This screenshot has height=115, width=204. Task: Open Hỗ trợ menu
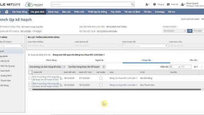(x=171, y=12)
